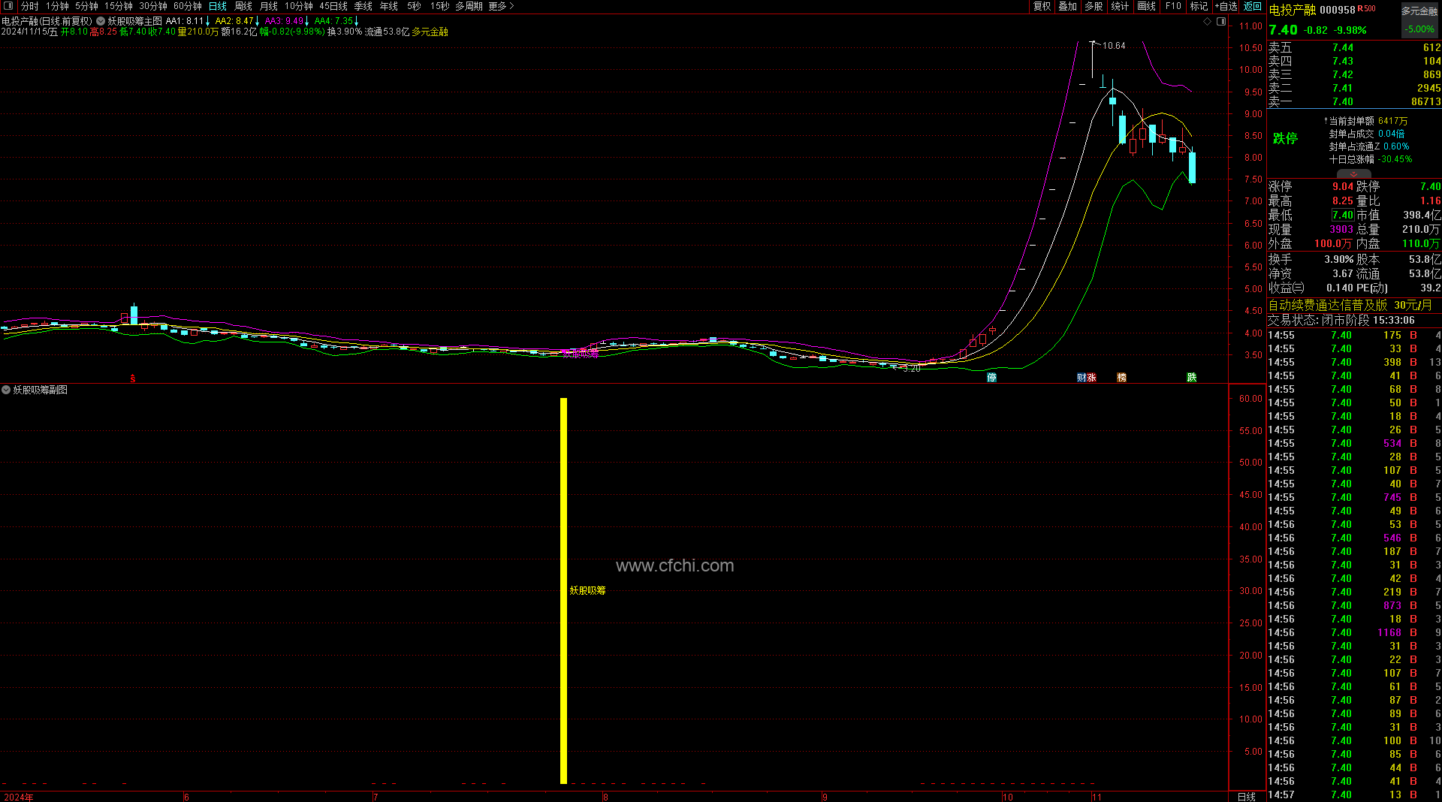Viewport: 1442px width, 802px height.
Task: Click the 3.20 low price label
Action: tap(911, 369)
